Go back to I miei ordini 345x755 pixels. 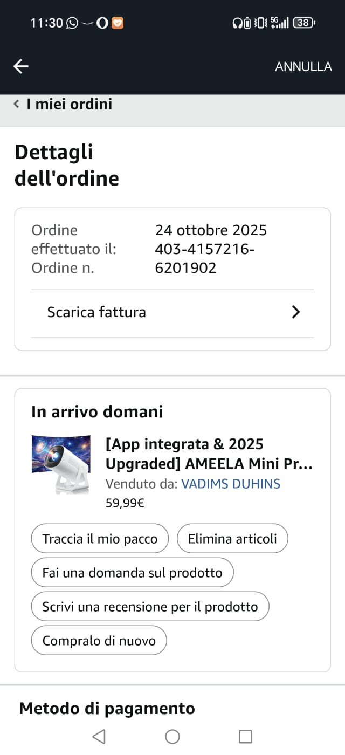click(x=69, y=104)
